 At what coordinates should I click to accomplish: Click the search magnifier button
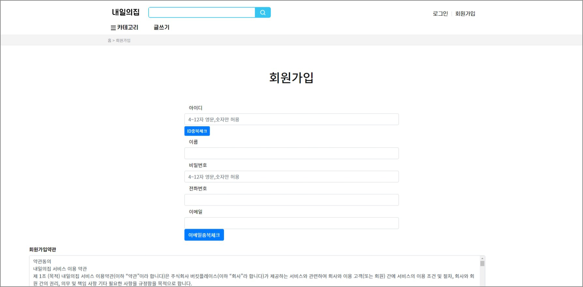(x=263, y=13)
